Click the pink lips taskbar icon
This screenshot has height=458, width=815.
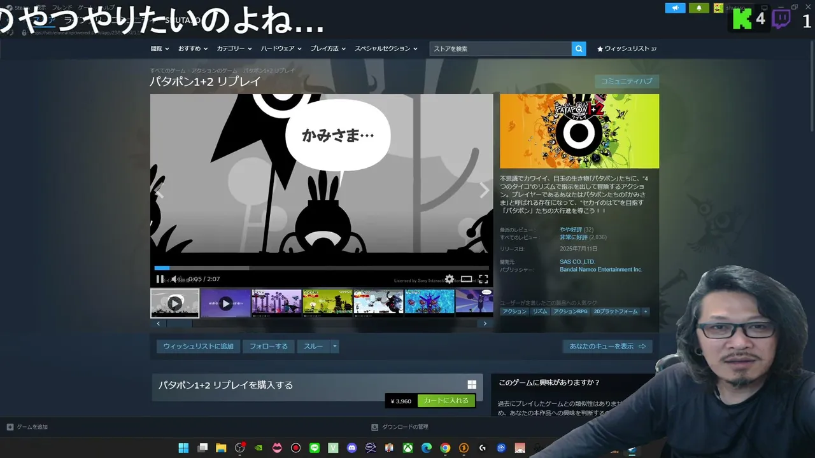[x=277, y=448]
